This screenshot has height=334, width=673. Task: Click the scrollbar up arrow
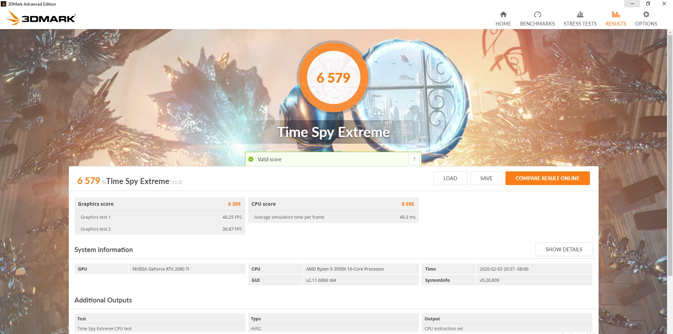click(670, 32)
